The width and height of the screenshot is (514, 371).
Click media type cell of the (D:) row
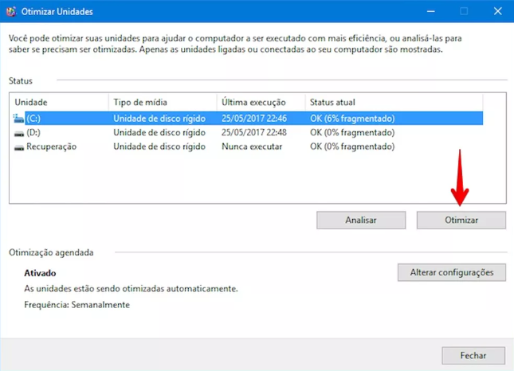[x=159, y=133]
